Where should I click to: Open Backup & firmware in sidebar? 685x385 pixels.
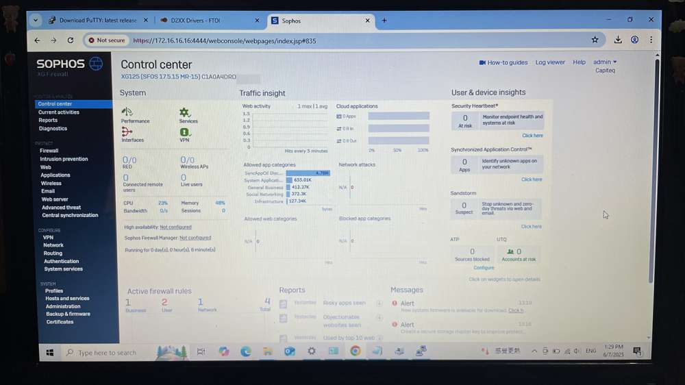(68, 314)
